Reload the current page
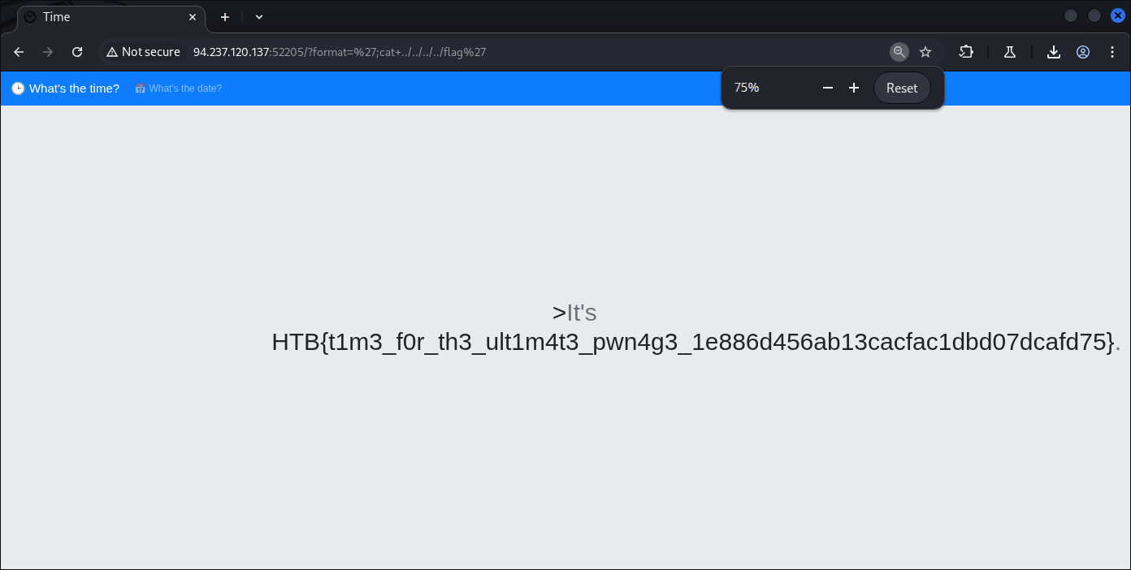Screen dimensions: 1131x570 pos(77,52)
